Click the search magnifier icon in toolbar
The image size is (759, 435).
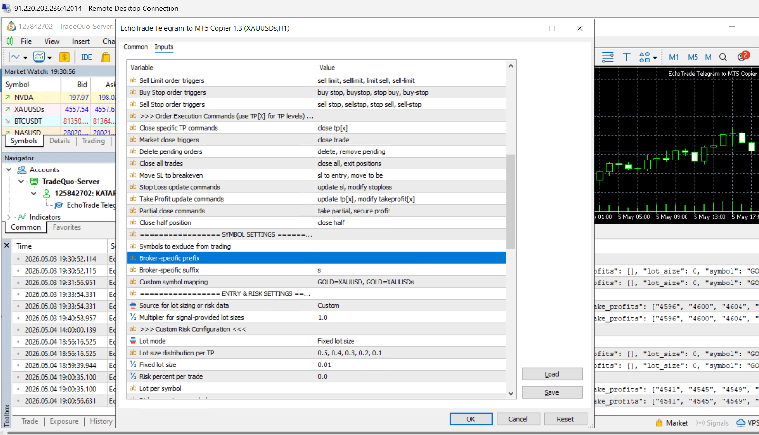[x=723, y=57]
